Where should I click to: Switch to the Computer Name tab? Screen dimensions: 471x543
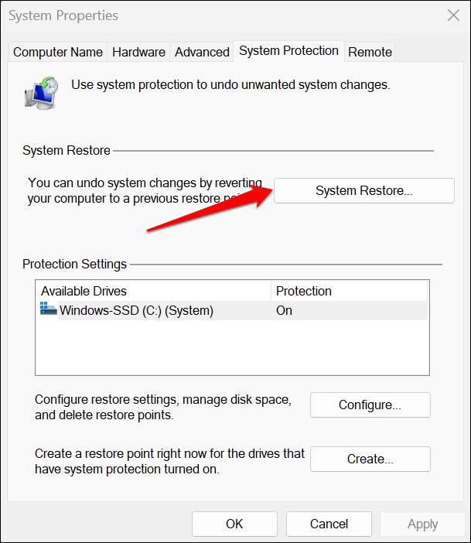tap(58, 52)
